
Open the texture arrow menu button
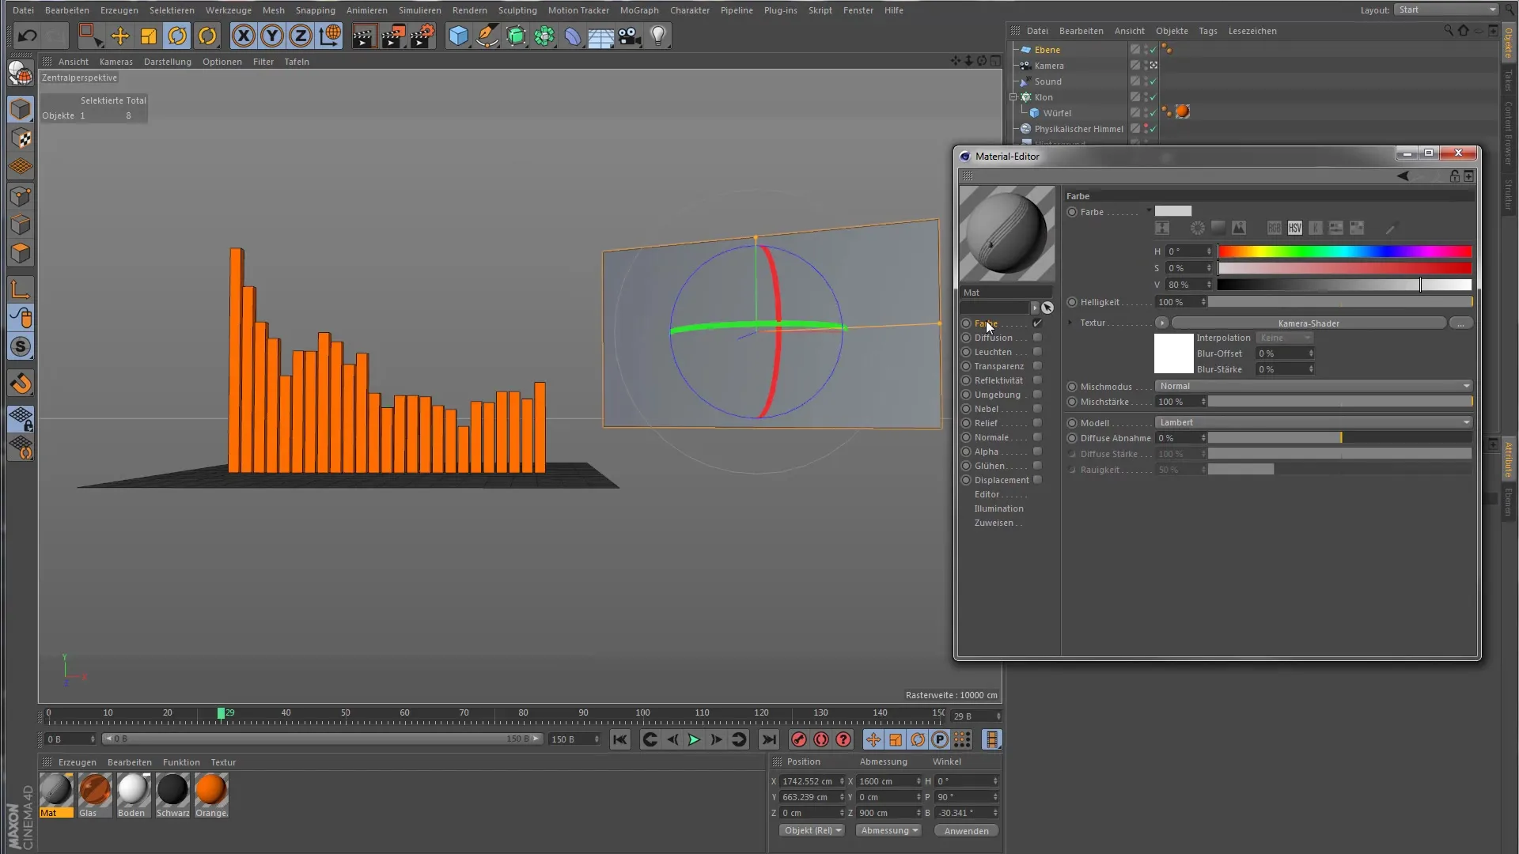(1161, 323)
